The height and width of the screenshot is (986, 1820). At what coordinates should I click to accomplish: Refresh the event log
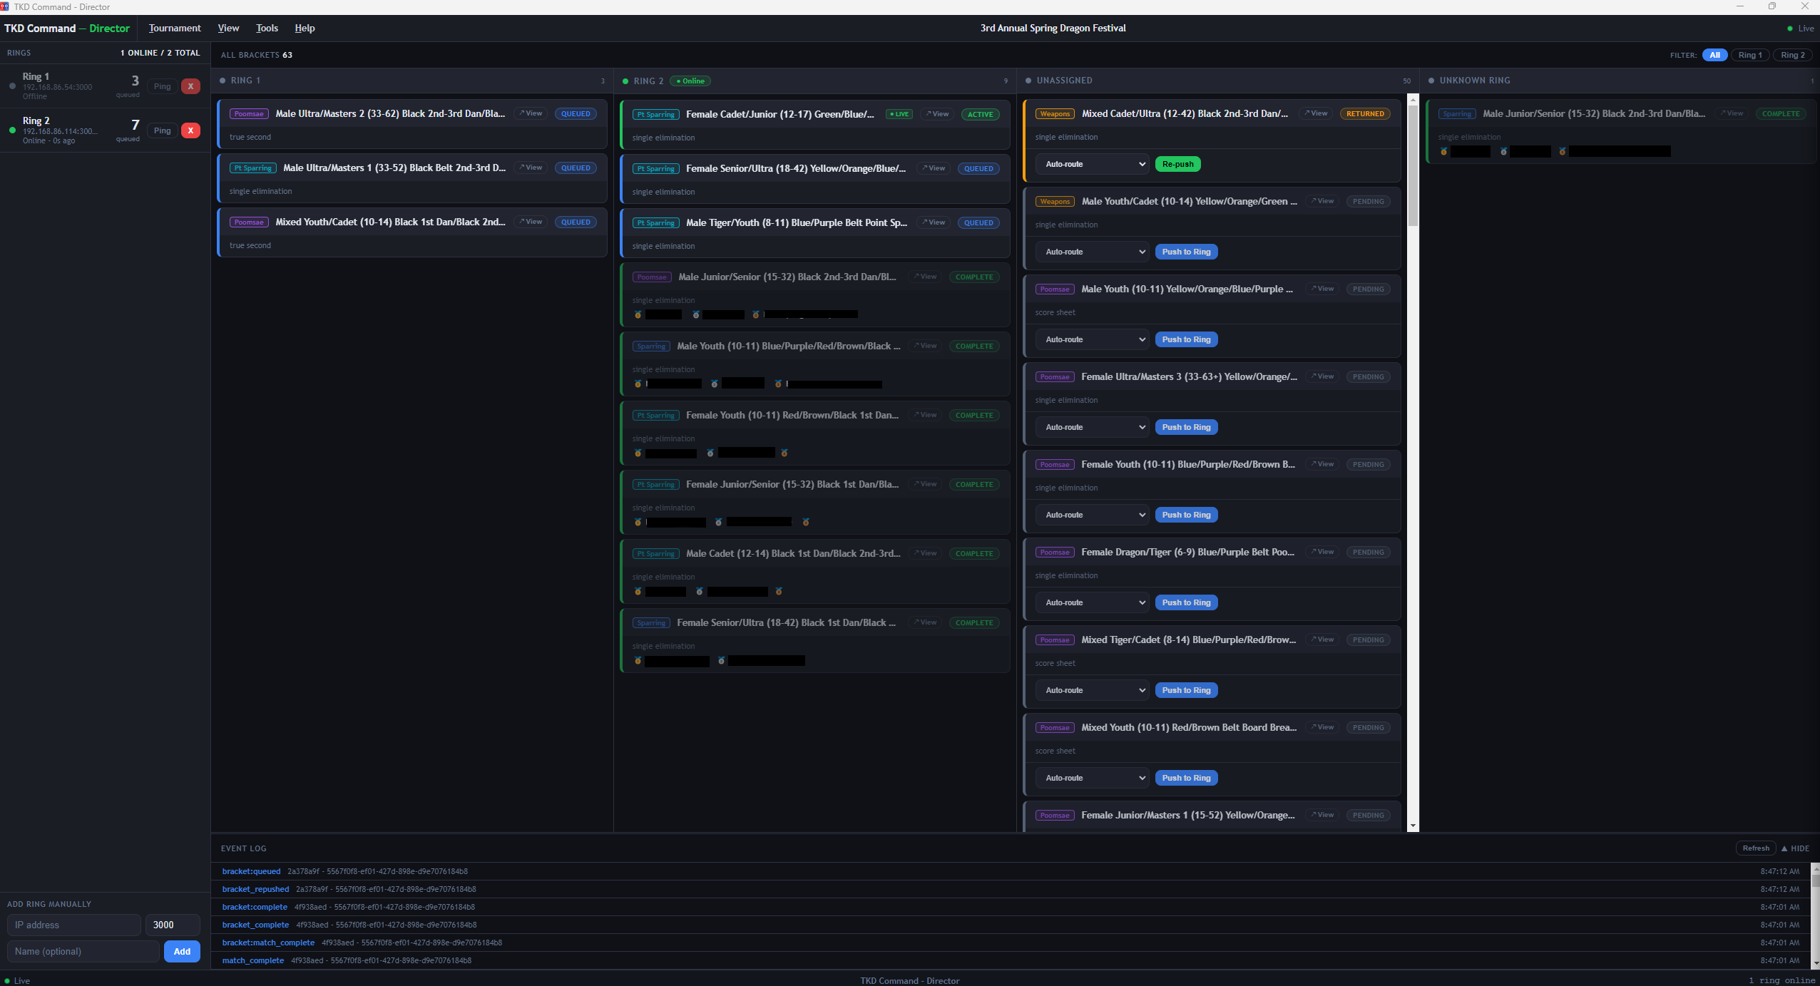[1756, 848]
